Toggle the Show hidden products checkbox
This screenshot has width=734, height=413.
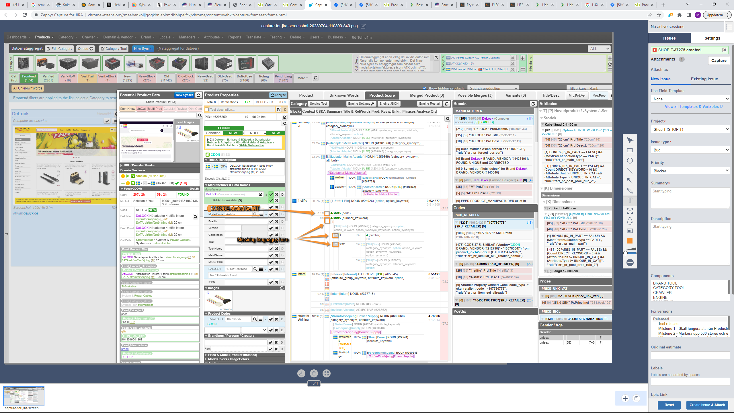tap(424, 88)
